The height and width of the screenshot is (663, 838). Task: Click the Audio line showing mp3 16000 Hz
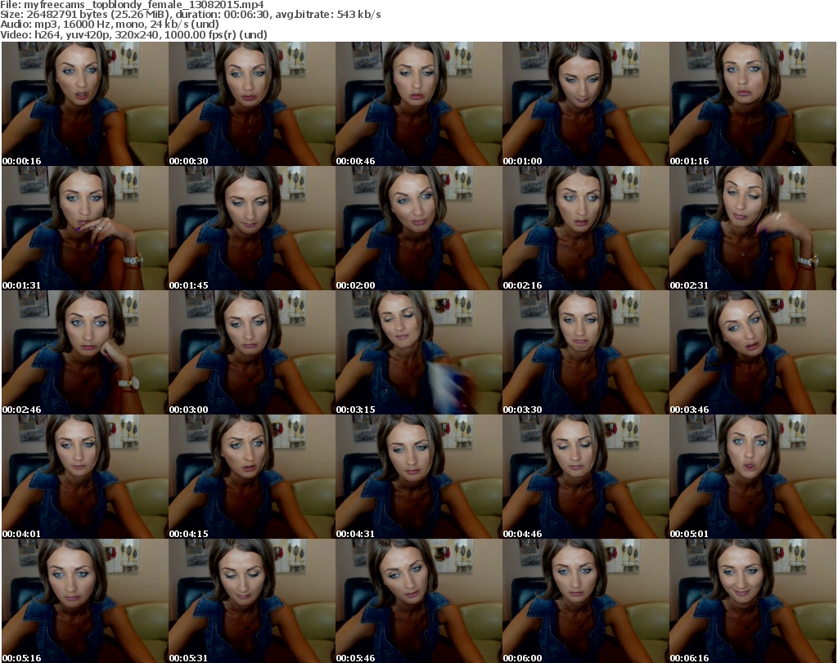110,25
